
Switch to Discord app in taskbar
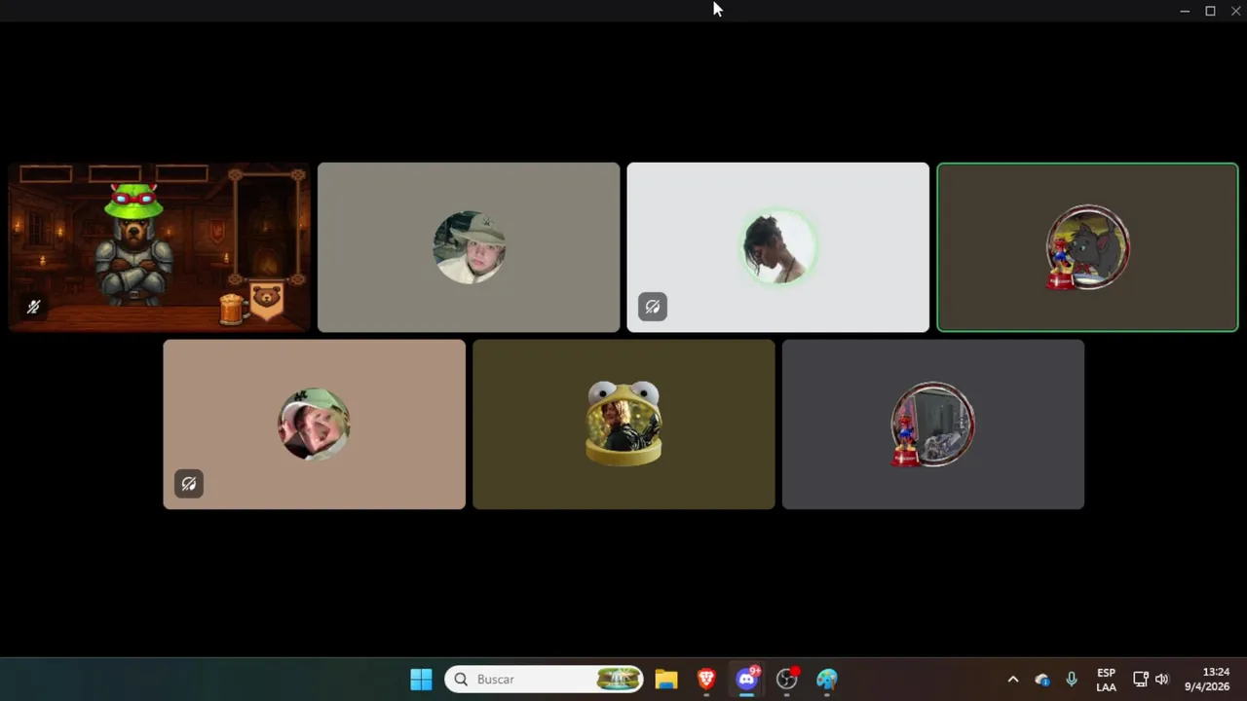click(747, 679)
